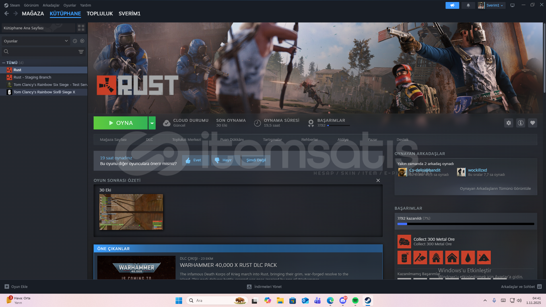This screenshot has height=307, width=546.
Task: Click Oynayan Arkadaşların Tümünü Görüntüle
Action: [x=495, y=189]
